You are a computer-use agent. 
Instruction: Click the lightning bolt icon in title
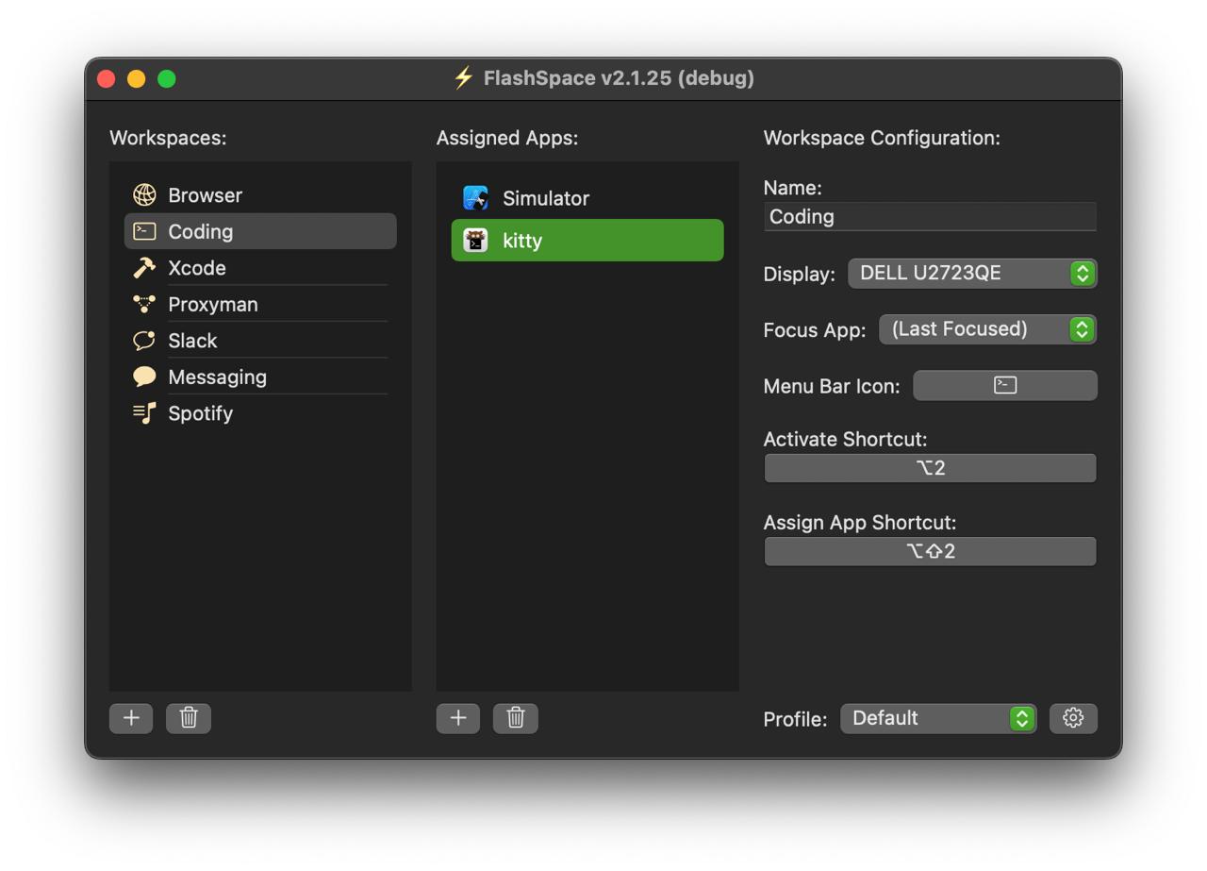pos(463,78)
